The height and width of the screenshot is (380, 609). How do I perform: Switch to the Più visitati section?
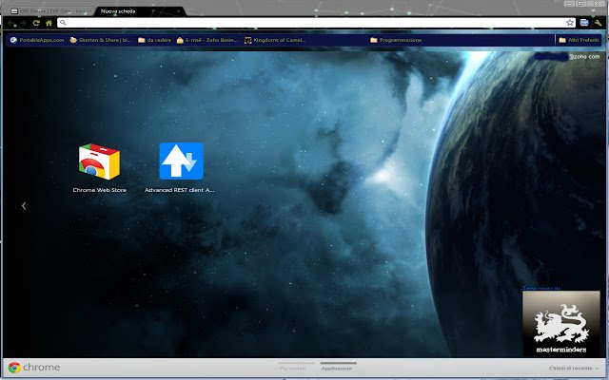tap(296, 368)
